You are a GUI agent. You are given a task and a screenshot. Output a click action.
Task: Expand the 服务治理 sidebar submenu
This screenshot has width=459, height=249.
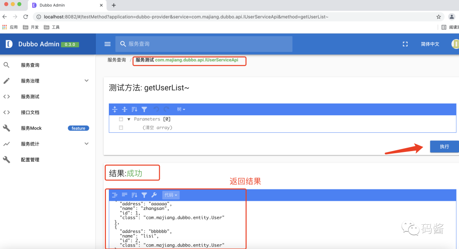(x=86, y=80)
